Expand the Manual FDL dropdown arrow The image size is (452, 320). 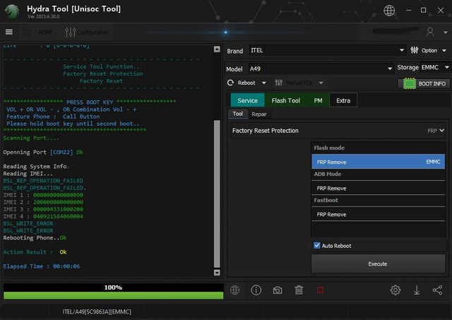click(x=321, y=83)
